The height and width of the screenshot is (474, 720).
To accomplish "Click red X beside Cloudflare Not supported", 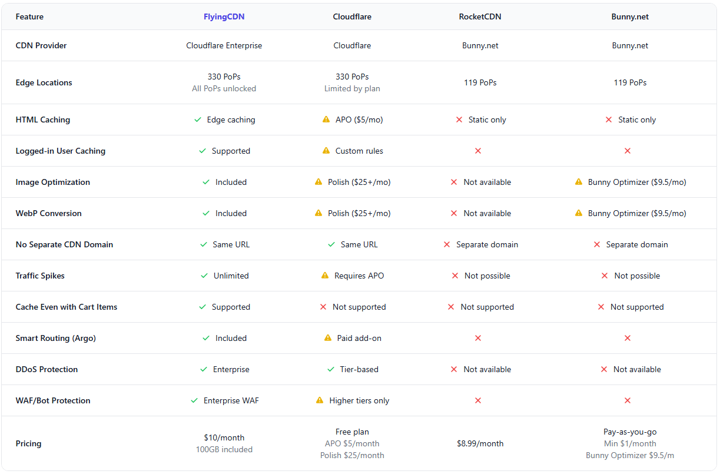I will pos(323,307).
